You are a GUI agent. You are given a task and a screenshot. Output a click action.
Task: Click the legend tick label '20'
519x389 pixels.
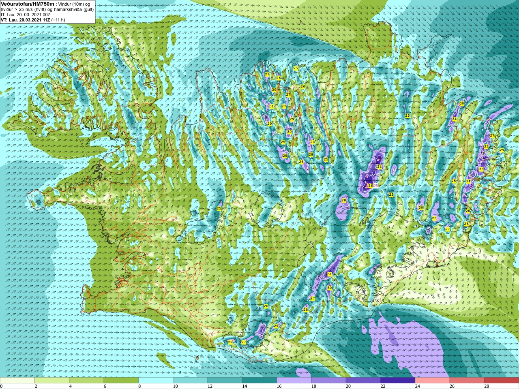click(x=348, y=386)
